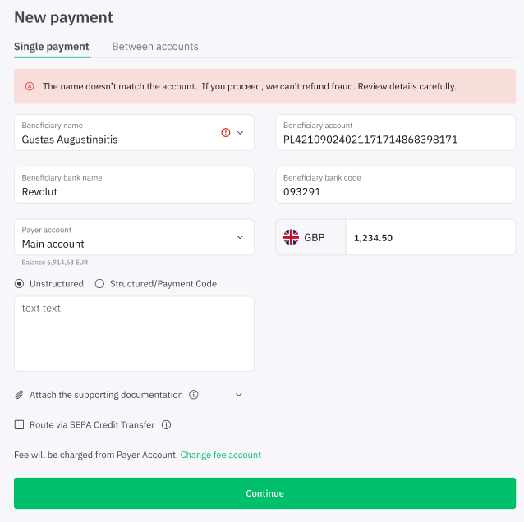Image resolution: width=524 pixels, height=522 pixels.
Task: Expand the Payer account dropdown
Action: (240, 237)
